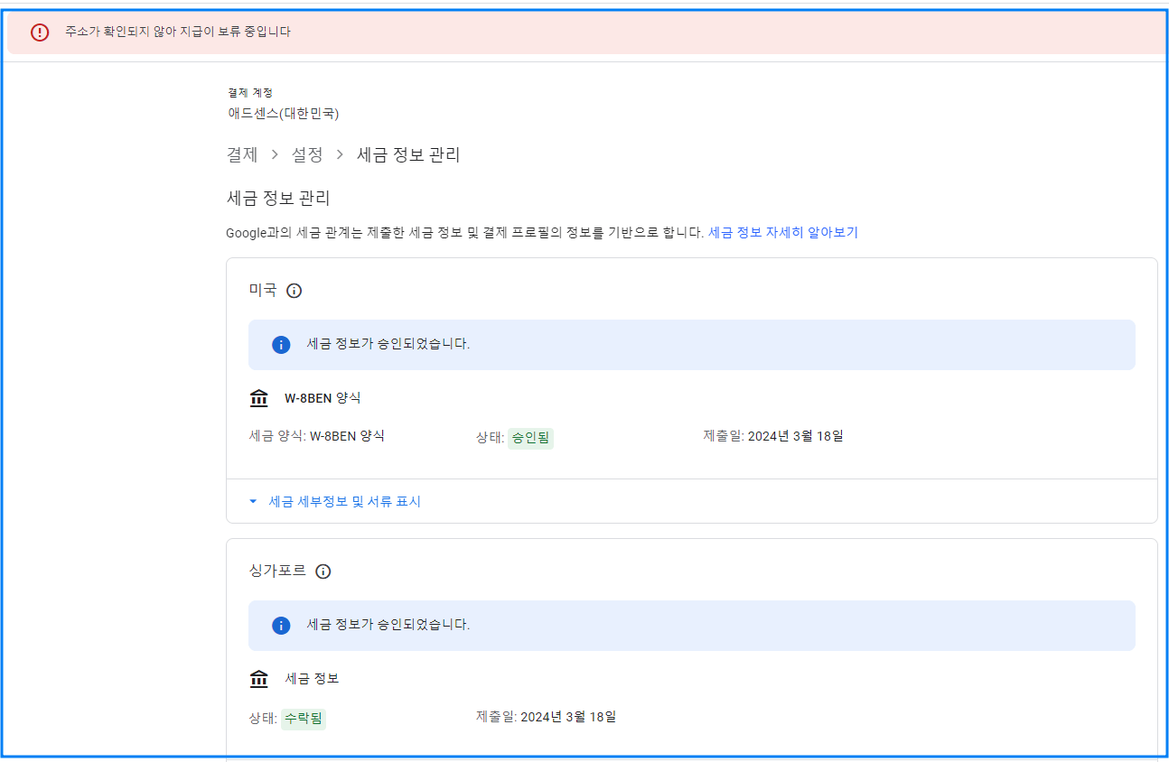Open the info icon next to 싱가포르
The width and height of the screenshot is (1169, 762).
pos(323,571)
